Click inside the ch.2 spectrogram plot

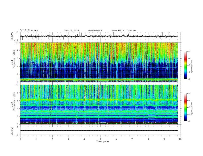(99, 105)
